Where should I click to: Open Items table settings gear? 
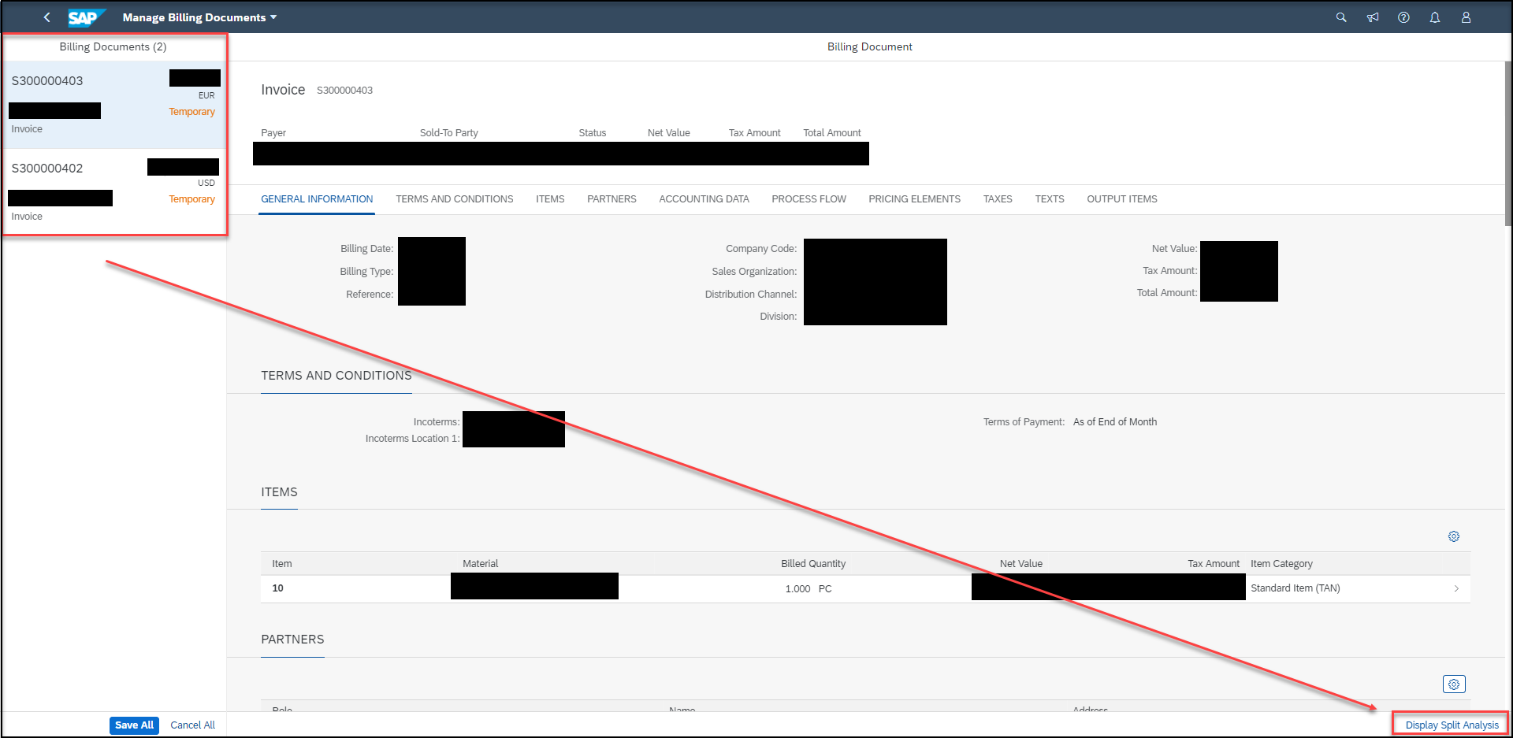coord(1454,536)
